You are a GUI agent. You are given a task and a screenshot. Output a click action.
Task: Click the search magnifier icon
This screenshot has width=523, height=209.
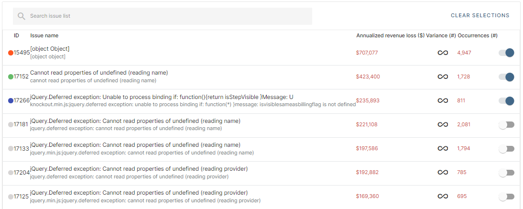pyautogui.click(x=22, y=16)
